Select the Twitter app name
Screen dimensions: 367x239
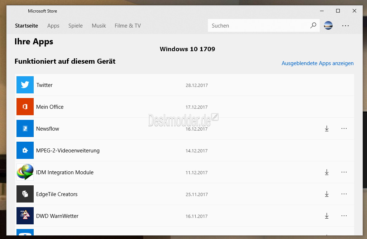pyautogui.click(x=44, y=85)
